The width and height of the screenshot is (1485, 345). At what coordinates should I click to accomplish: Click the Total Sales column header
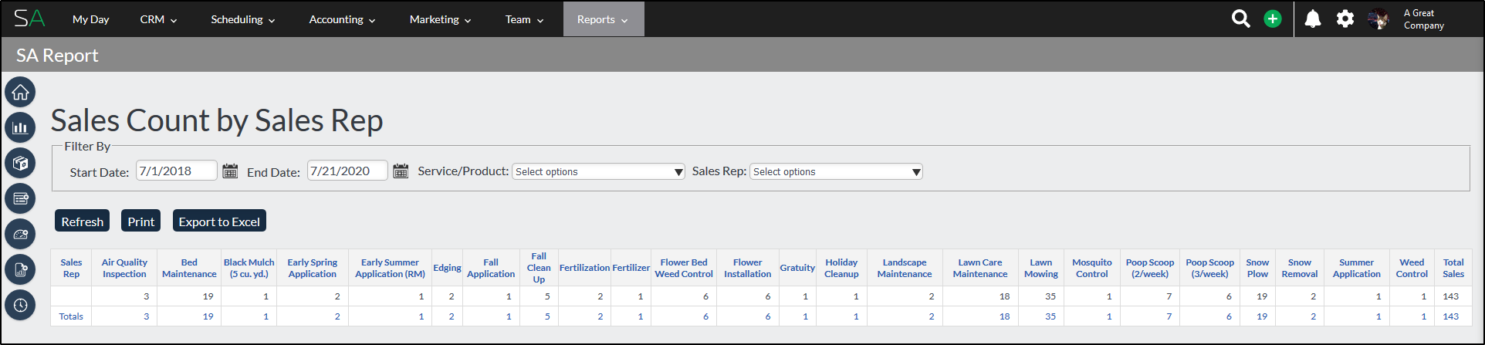coord(1453,268)
